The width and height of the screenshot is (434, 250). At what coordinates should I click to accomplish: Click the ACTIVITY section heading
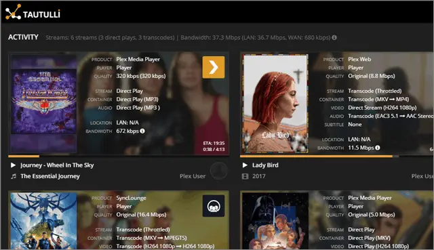click(23, 37)
